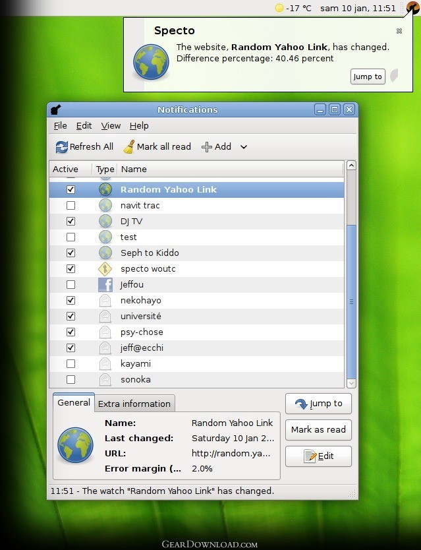Uncheck Active for DJ TV

coord(70,221)
